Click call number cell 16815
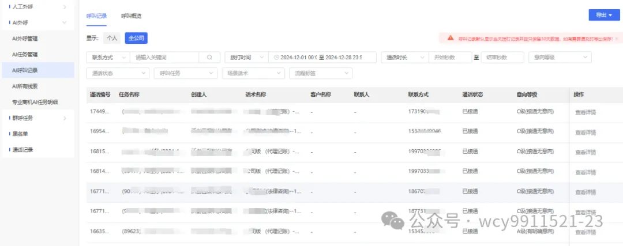This screenshot has width=623, height=246. tap(99, 152)
